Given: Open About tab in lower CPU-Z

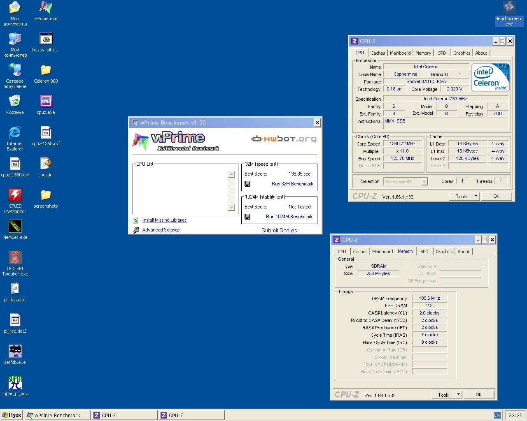Looking at the screenshot, I should pos(464,252).
